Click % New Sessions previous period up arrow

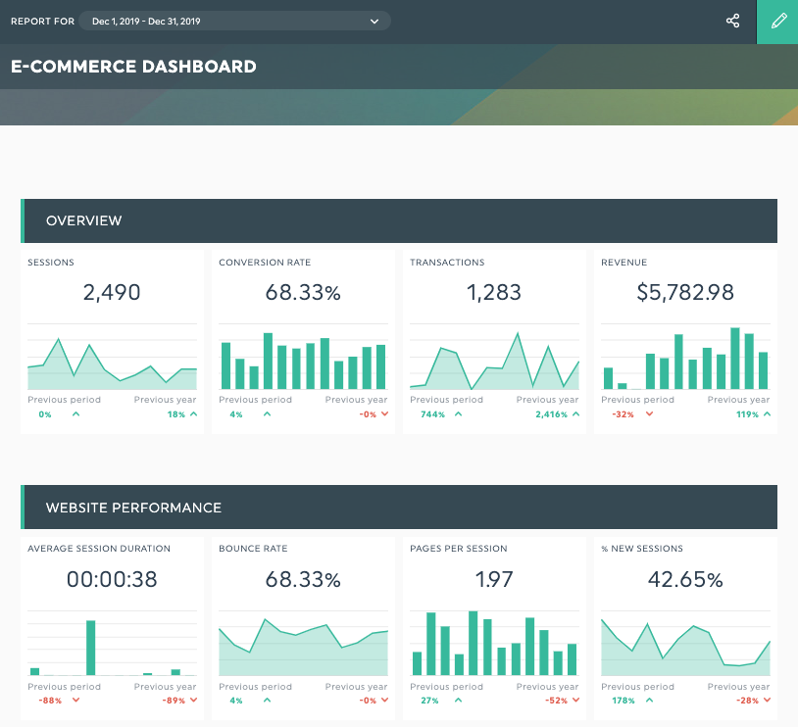coord(649,700)
